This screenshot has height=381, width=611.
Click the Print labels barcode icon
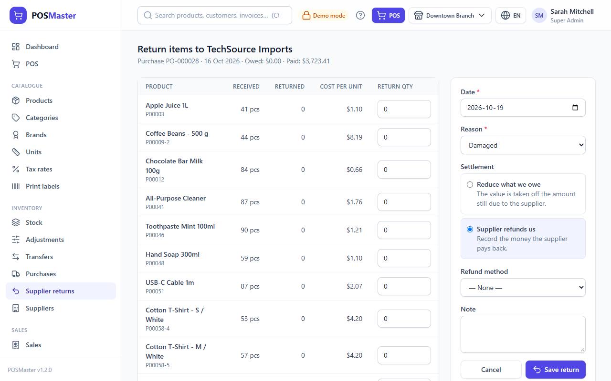click(16, 186)
